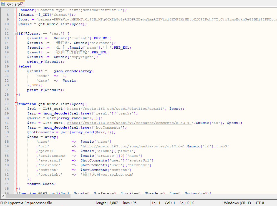
Task: Click the save-state icon on the wyrp.php tab
Action: [3, 4]
